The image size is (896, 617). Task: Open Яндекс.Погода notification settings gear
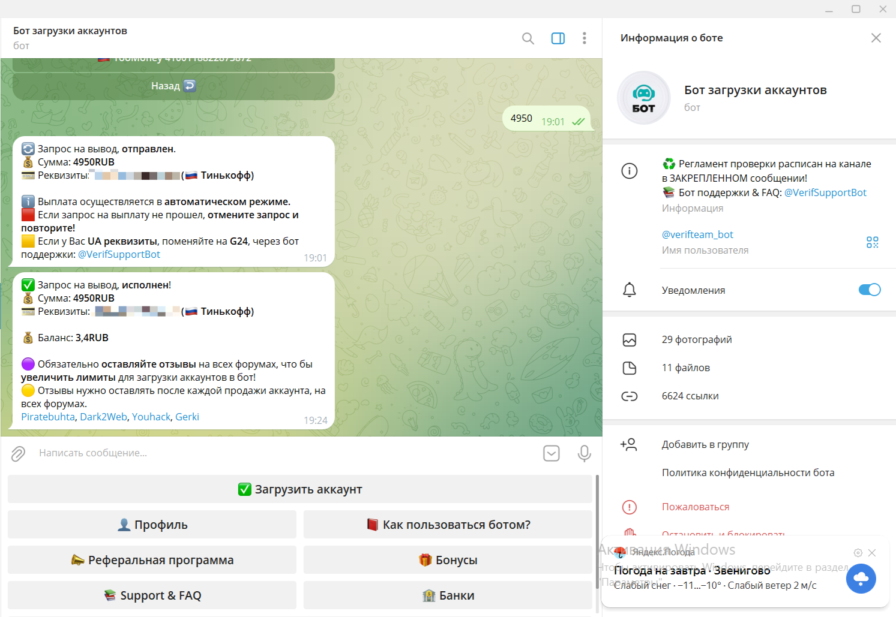(x=858, y=553)
